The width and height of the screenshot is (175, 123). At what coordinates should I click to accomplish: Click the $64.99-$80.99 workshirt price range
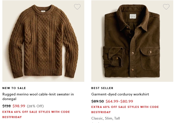coord(119,101)
